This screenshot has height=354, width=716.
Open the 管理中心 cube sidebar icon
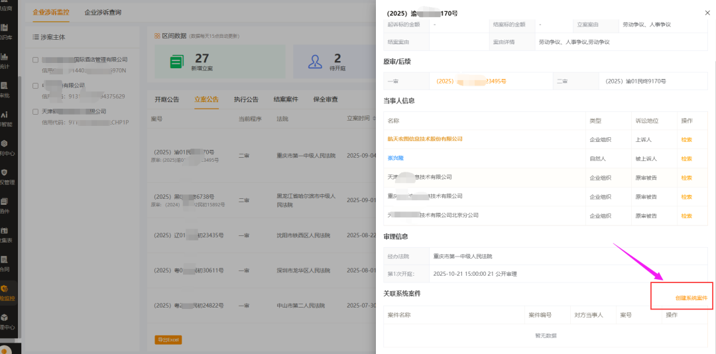[4, 318]
